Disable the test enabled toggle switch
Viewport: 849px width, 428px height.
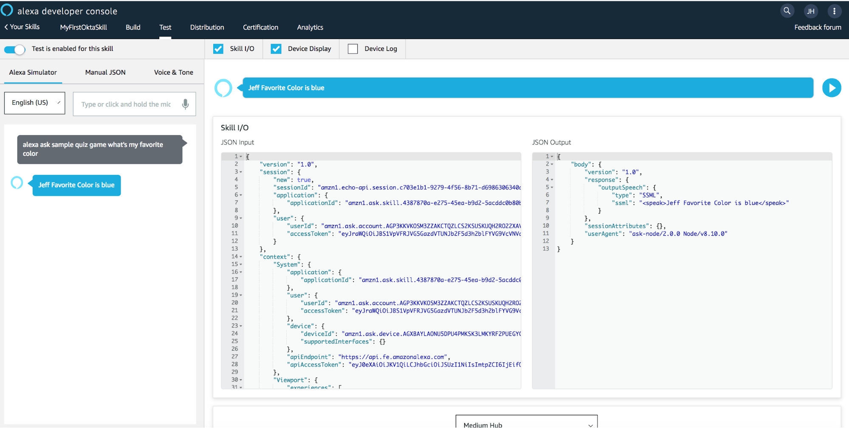pyautogui.click(x=15, y=49)
